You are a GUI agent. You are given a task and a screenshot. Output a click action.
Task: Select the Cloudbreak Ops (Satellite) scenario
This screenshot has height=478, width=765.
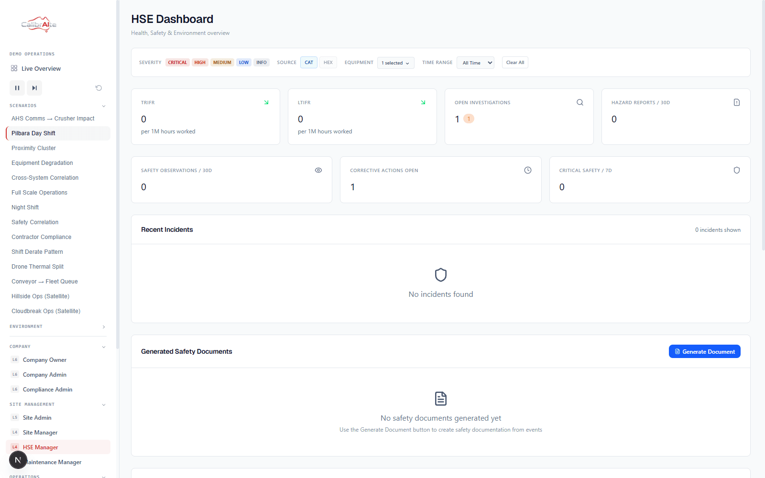point(58,311)
